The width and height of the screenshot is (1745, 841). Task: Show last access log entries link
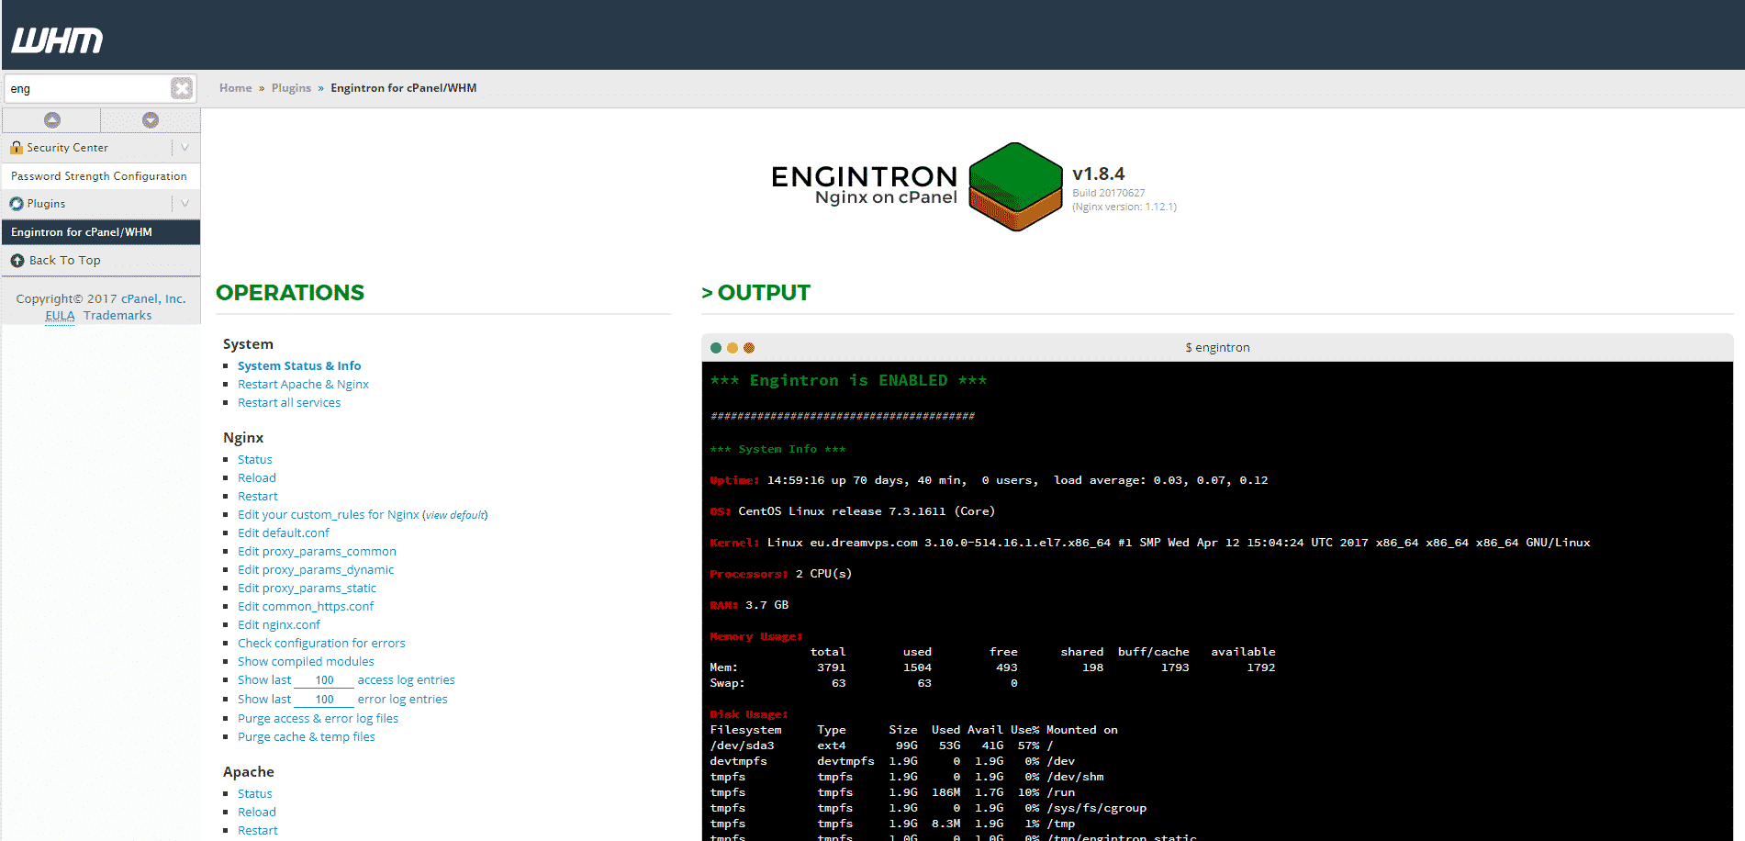coord(264,680)
